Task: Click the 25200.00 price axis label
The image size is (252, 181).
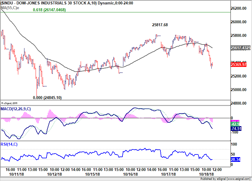Action: [238, 76]
